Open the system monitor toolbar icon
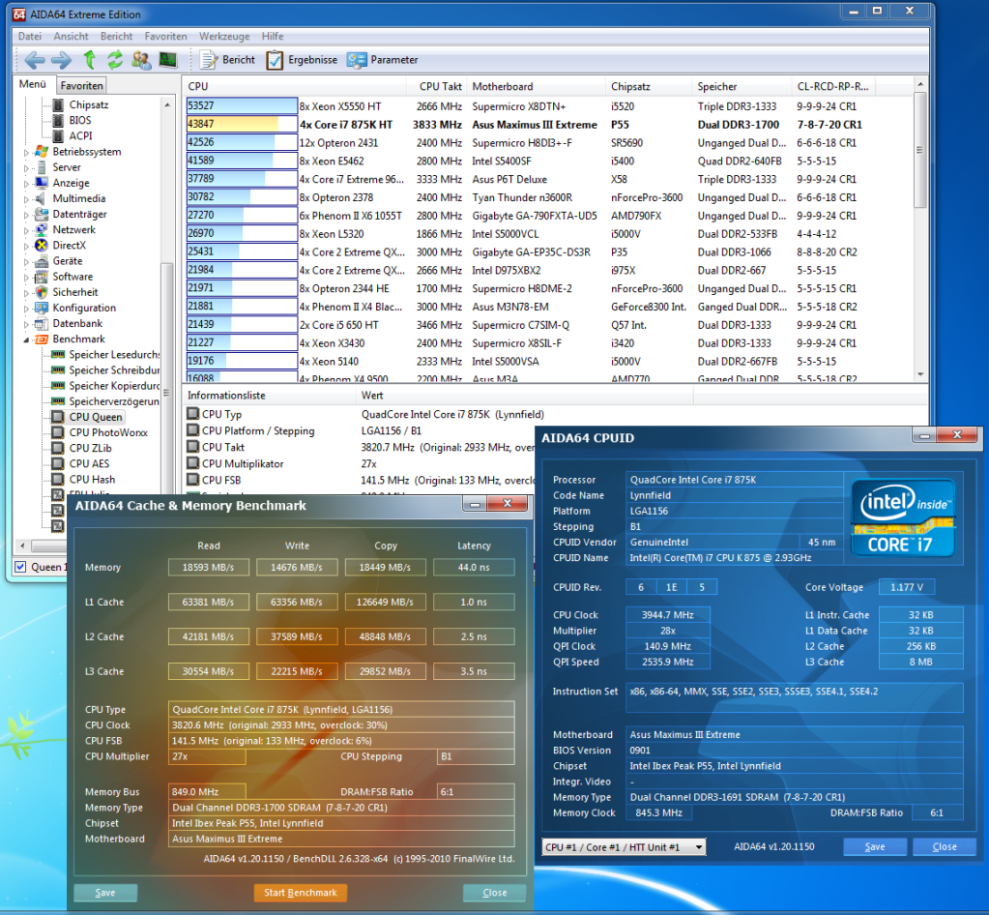The height and width of the screenshot is (915, 989). (x=168, y=60)
